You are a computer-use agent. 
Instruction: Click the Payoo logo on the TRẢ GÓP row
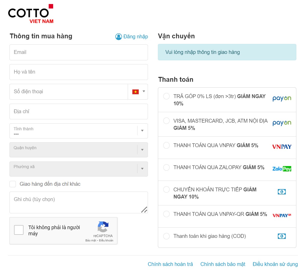coord(282,98)
